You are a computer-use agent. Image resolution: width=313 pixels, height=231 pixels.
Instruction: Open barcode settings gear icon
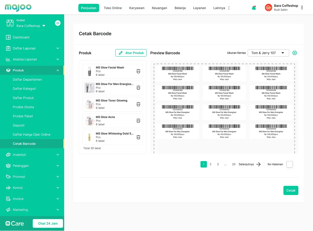click(x=295, y=53)
